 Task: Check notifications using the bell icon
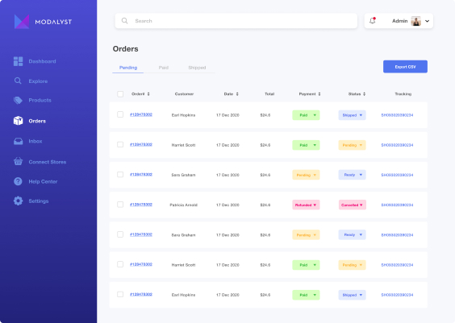(x=373, y=21)
